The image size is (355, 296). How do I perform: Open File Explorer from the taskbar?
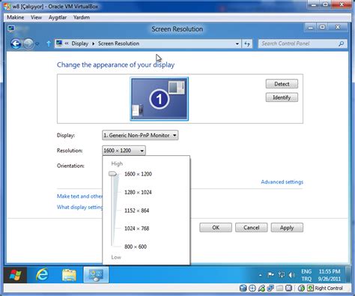click(x=69, y=275)
